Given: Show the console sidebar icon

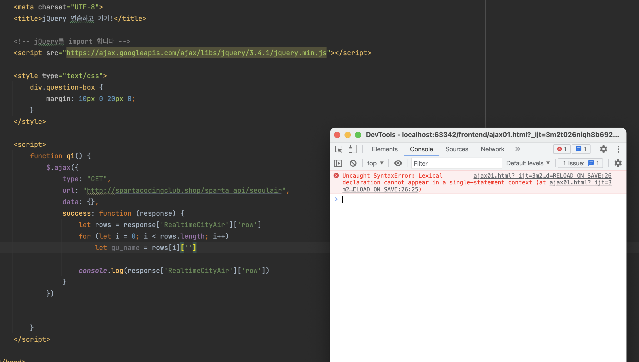Looking at the screenshot, I should pos(338,163).
